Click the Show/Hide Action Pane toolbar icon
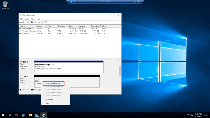Screen dimensions: 210x118 pos(35,22)
